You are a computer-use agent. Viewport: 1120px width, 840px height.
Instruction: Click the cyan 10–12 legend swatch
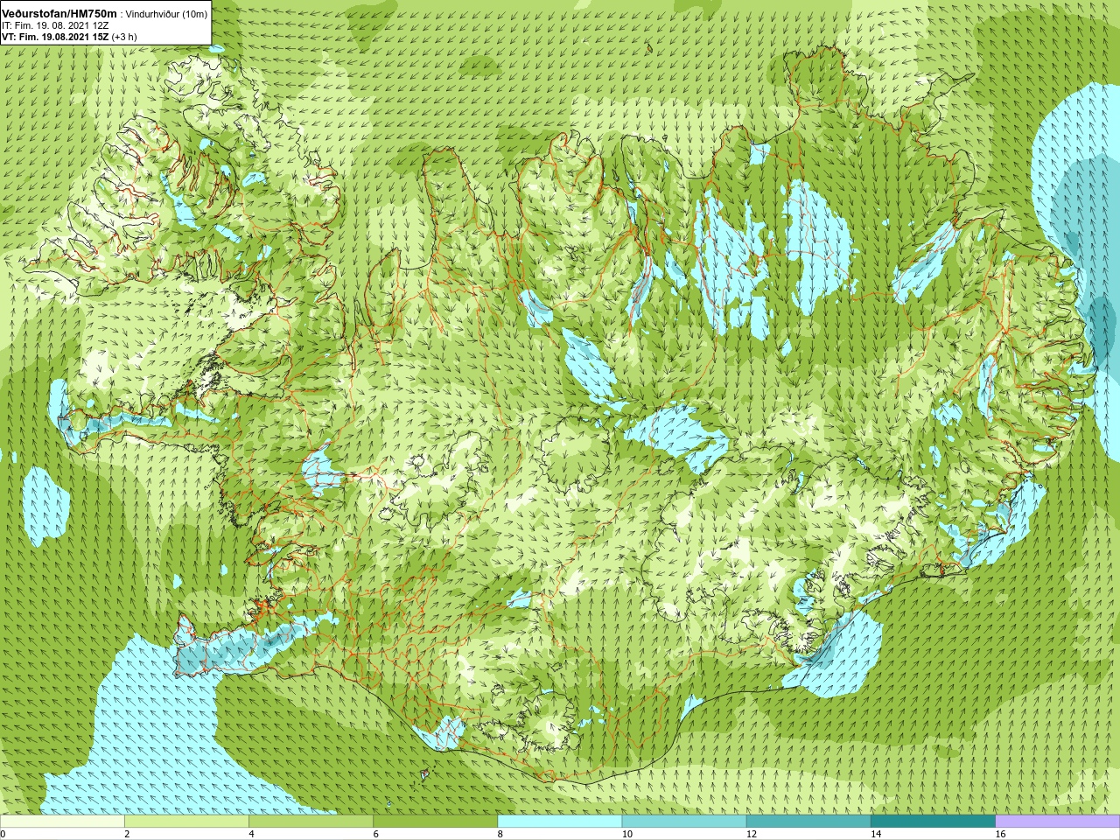tap(684, 822)
